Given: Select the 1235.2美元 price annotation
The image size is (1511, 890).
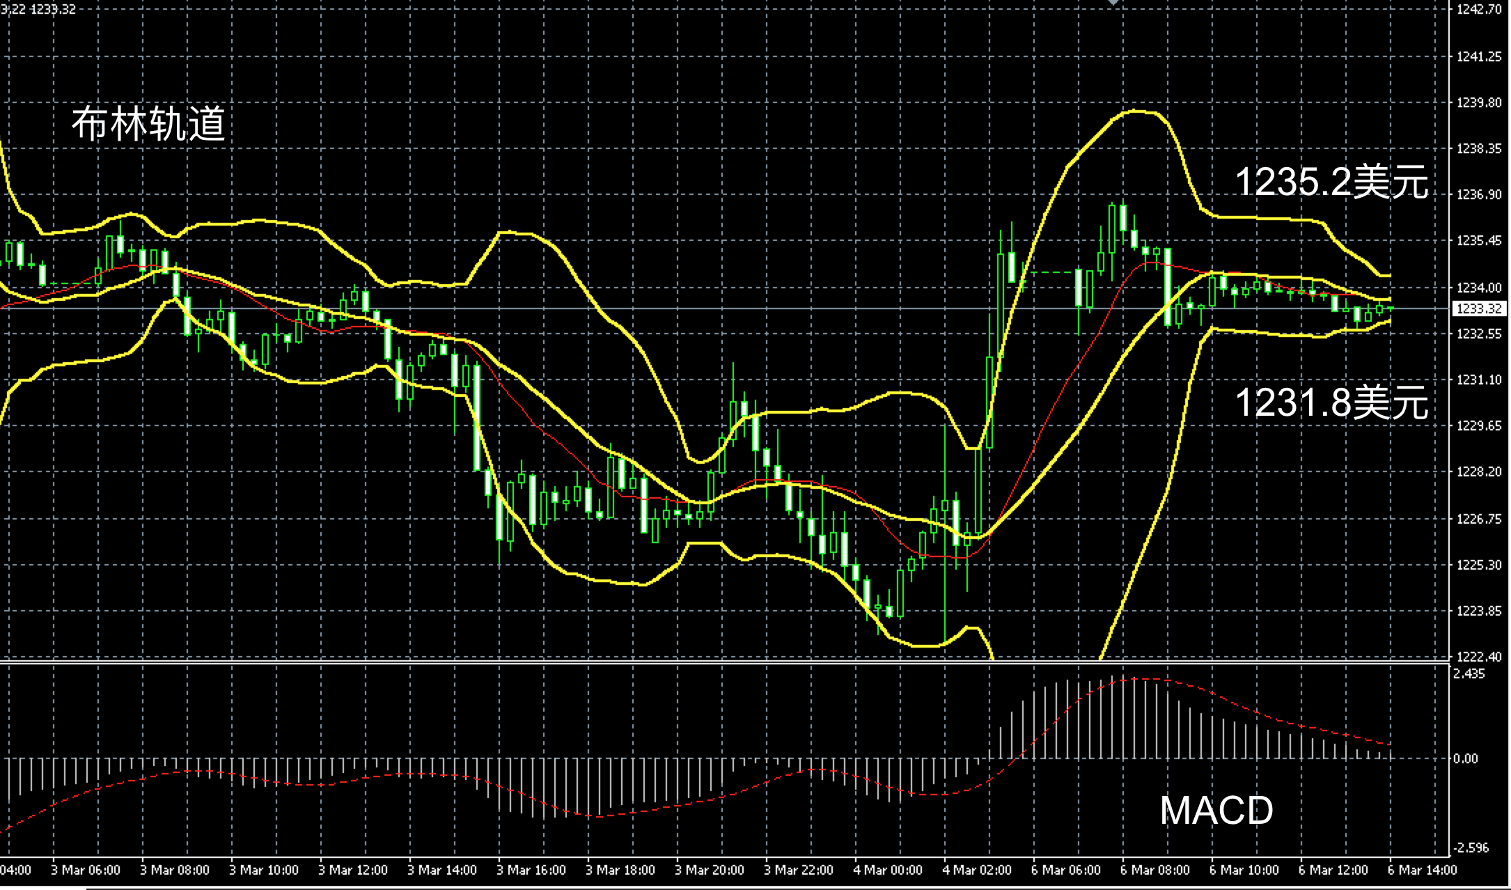Looking at the screenshot, I should click(1331, 182).
